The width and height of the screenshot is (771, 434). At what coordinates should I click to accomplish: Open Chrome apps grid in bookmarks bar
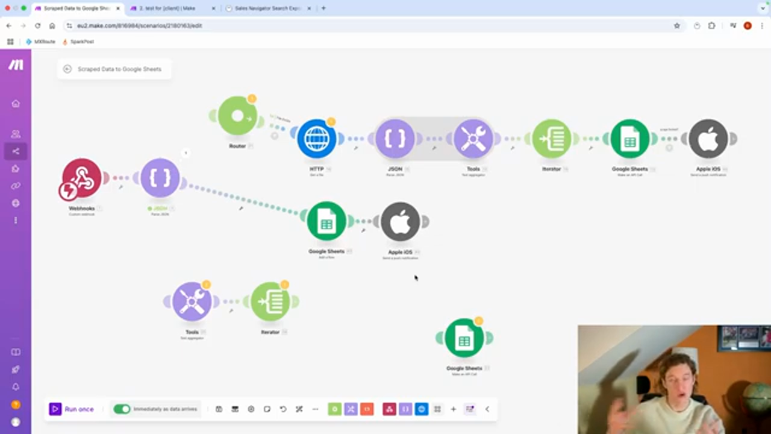click(10, 42)
